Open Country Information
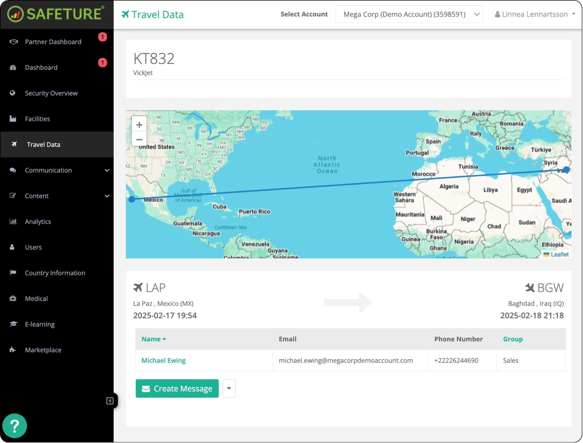 point(55,273)
